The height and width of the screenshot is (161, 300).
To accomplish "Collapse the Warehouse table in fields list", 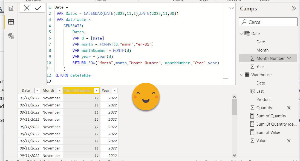I will tap(241, 75).
